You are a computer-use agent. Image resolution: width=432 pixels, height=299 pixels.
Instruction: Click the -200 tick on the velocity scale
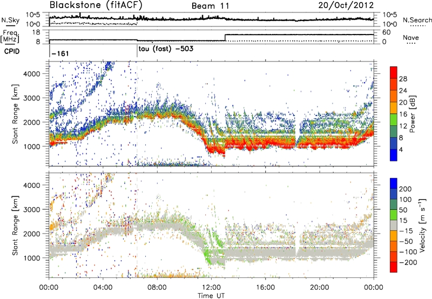pos(407,262)
